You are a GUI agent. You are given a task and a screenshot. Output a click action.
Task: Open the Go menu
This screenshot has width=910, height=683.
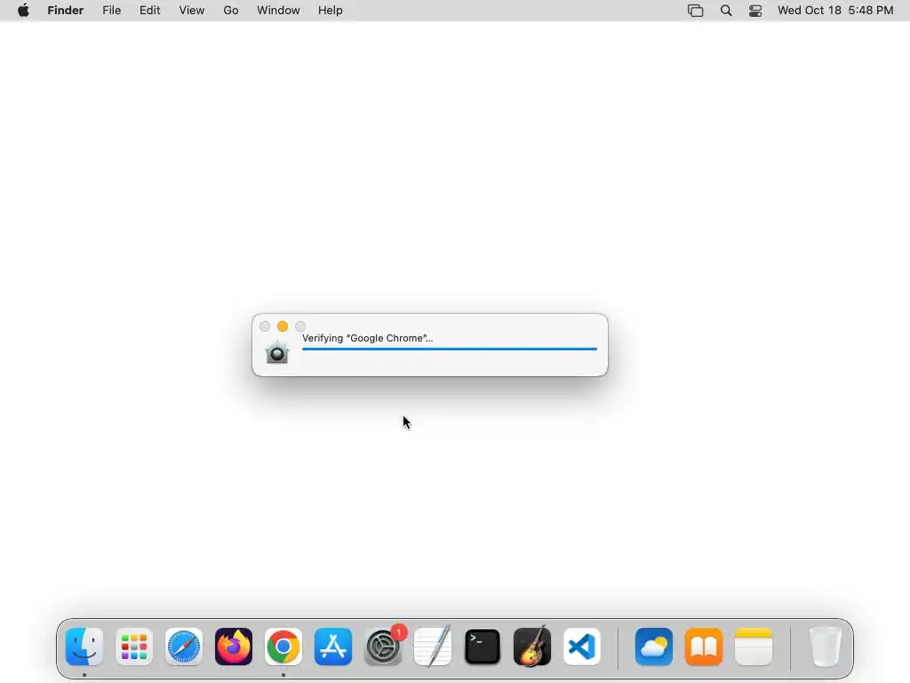(231, 11)
